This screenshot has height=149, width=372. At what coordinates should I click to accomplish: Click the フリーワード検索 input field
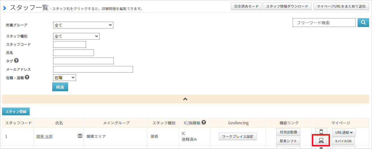[324, 23]
